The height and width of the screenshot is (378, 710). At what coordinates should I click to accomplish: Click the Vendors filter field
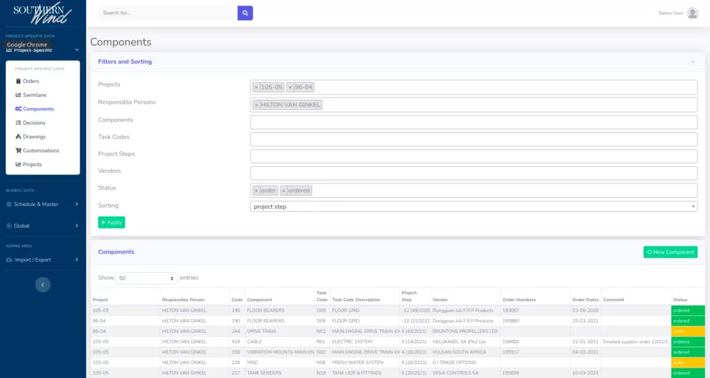[x=474, y=173]
